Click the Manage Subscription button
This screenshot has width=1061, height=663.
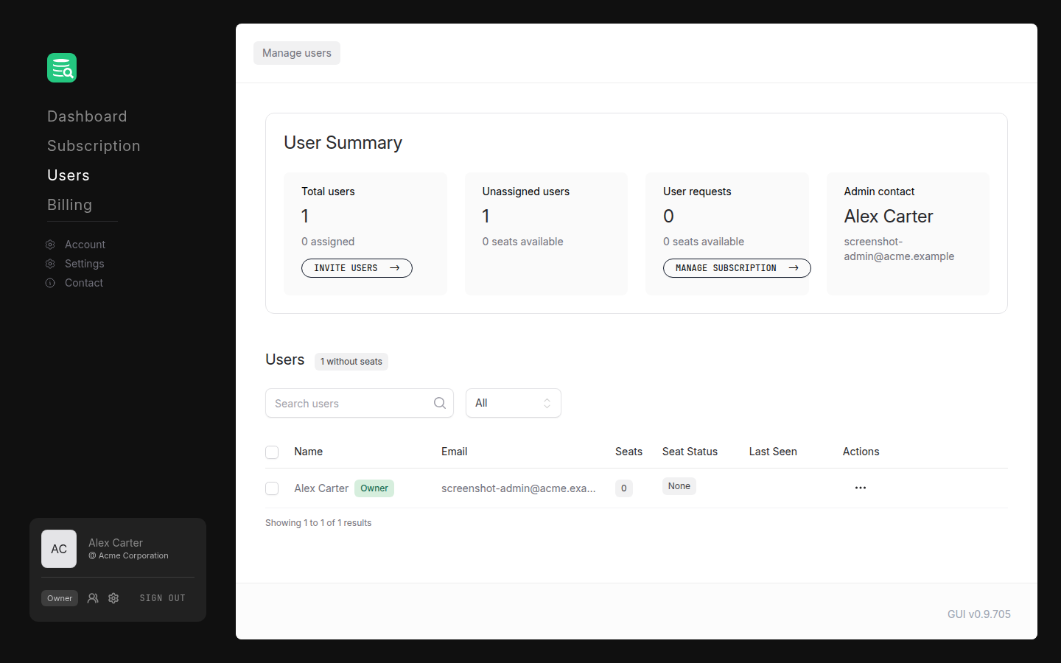point(737,268)
